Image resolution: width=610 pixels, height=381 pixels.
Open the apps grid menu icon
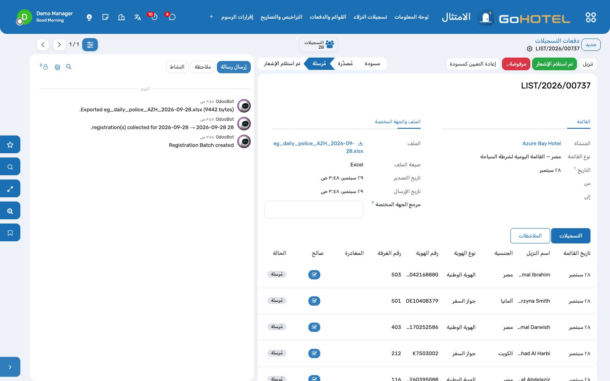coord(591,17)
